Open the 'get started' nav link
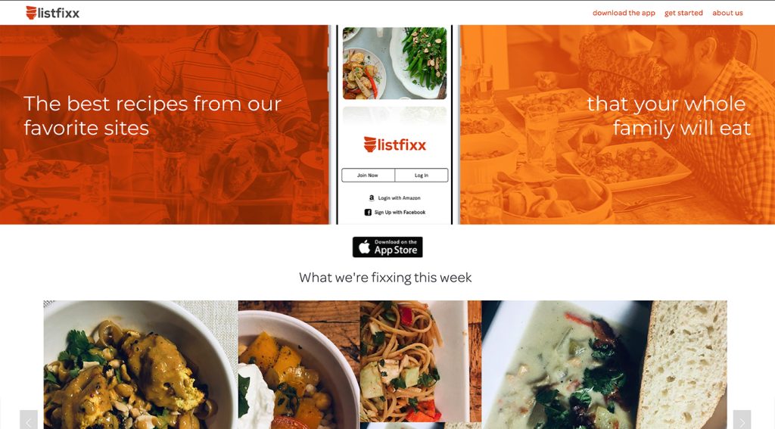This screenshot has height=429, width=775. point(683,13)
